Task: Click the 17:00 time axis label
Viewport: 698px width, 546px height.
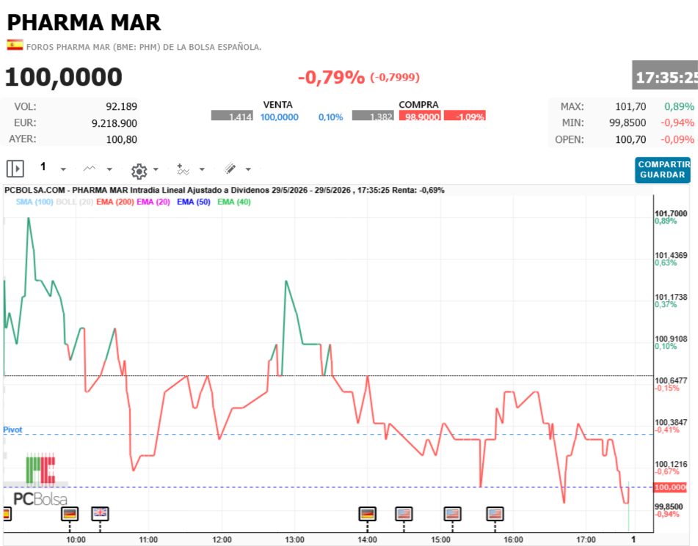Action: click(x=586, y=540)
